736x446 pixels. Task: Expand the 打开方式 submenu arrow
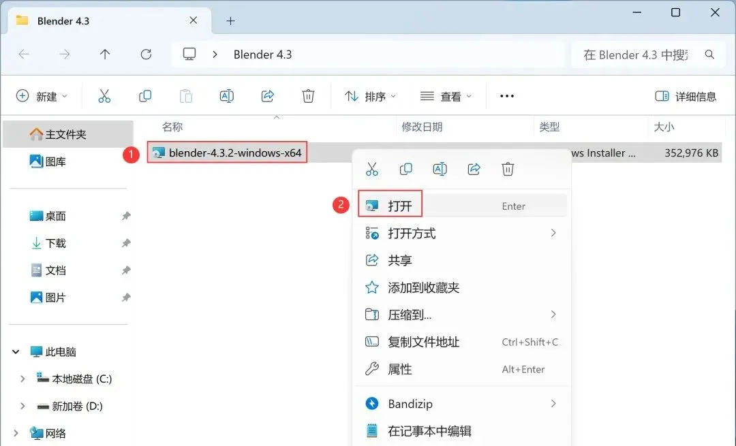pyautogui.click(x=553, y=233)
